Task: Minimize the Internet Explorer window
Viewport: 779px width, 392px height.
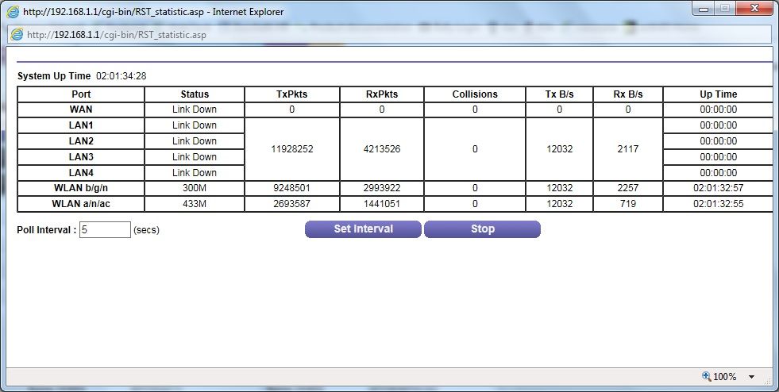Action: tap(703, 9)
